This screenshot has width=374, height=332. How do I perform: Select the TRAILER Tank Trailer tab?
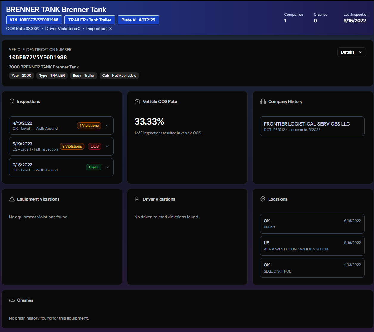pyautogui.click(x=90, y=20)
